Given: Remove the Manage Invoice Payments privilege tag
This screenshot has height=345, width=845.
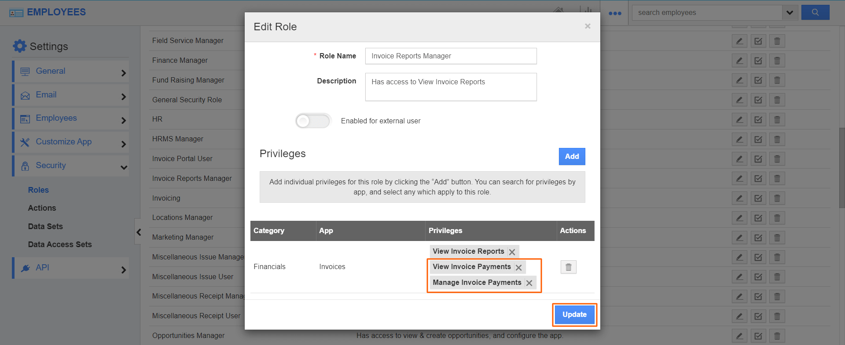Looking at the screenshot, I should [529, 283].
